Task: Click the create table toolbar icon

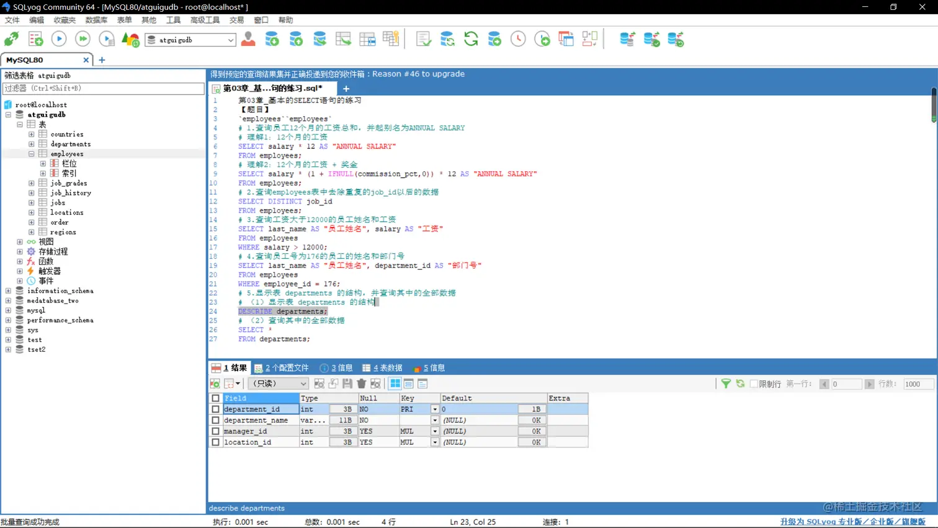Action: pyautogui.click(x=367, y=39)
